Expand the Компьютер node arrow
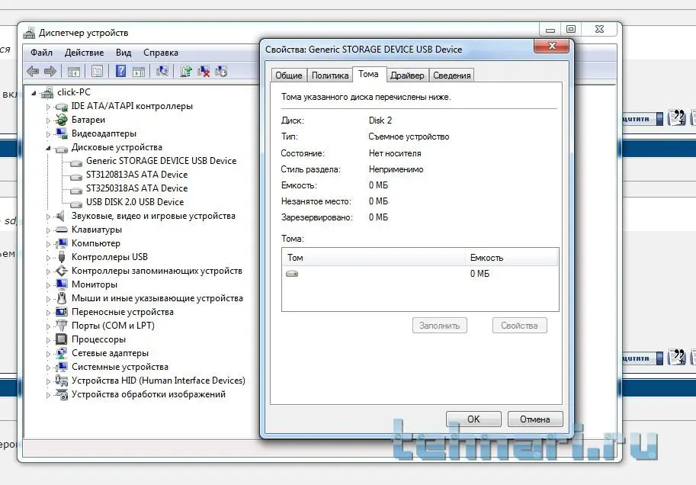696x485 pixels. click(x=48, y=244)
